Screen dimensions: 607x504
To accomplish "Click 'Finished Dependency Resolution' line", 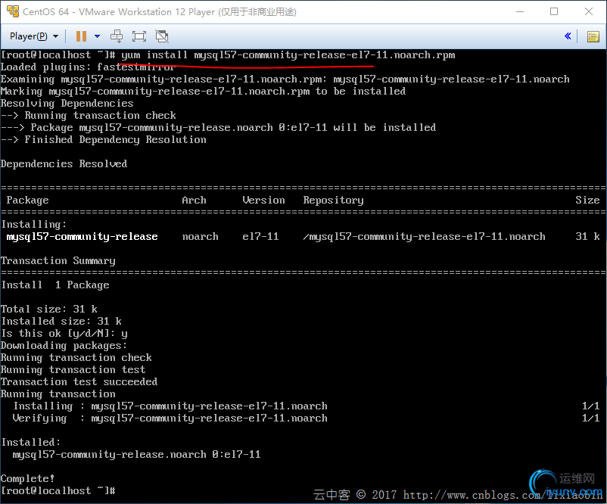I will 104,140.
